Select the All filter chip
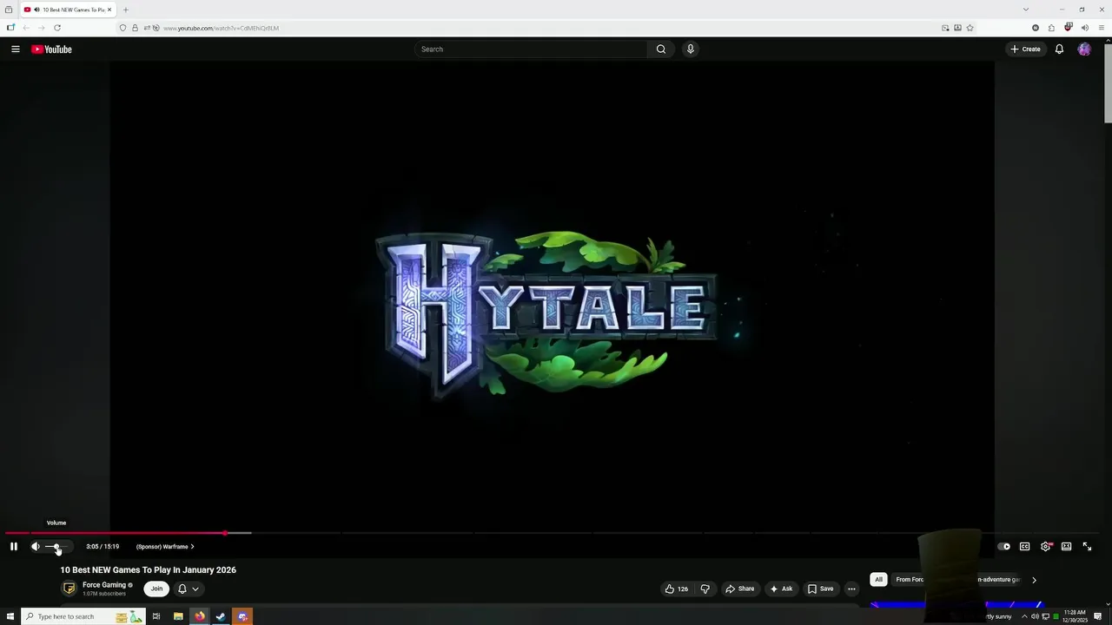This screenshot has width=1112, height=625. coord(878,580)
